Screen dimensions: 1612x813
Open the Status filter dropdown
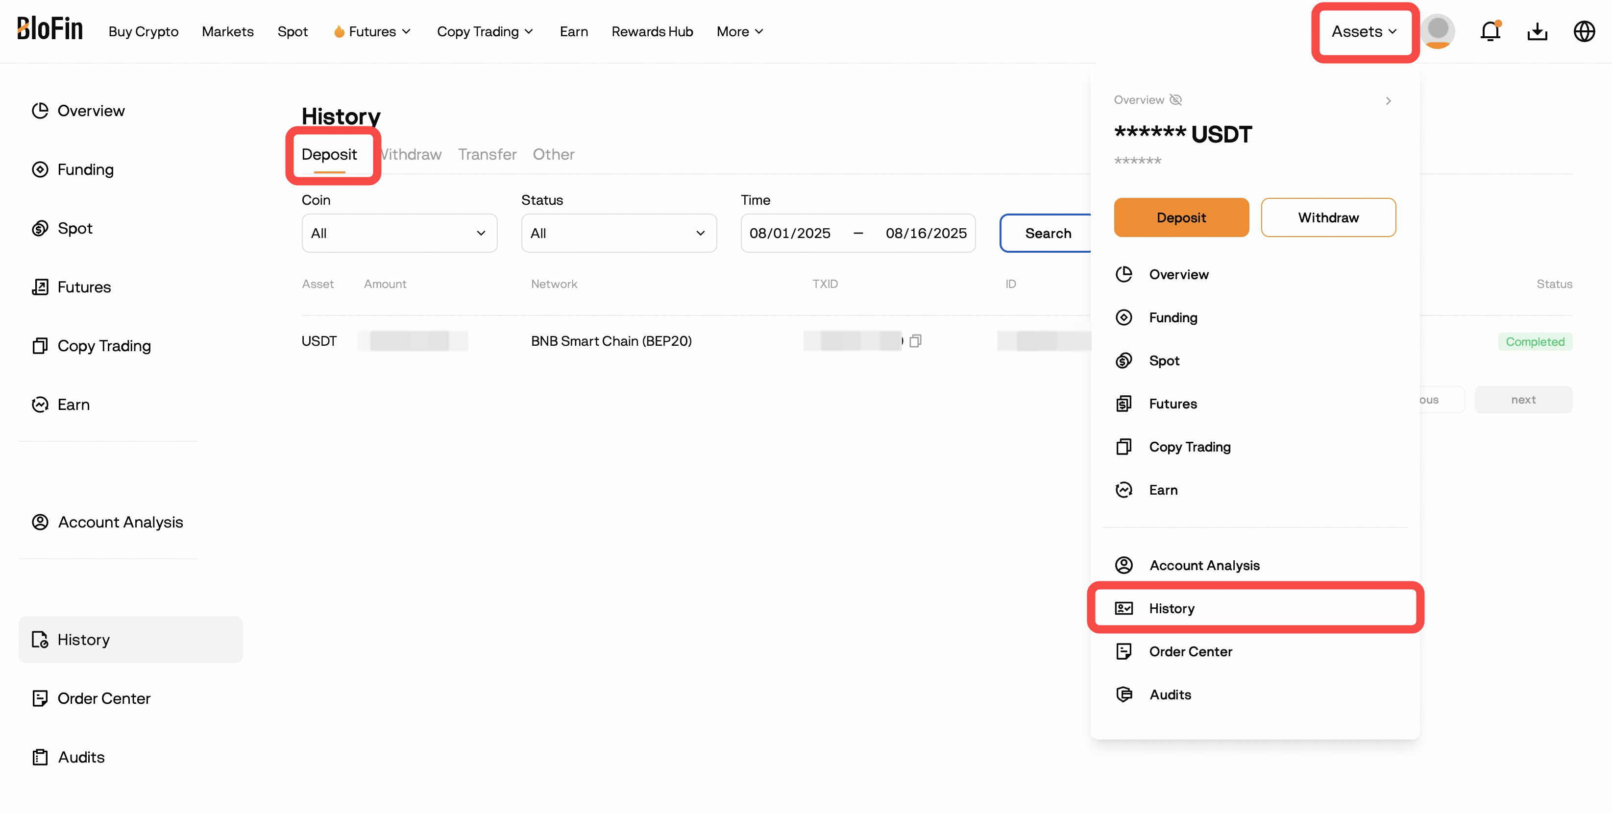pyautogui.click(x=619, y=233)
